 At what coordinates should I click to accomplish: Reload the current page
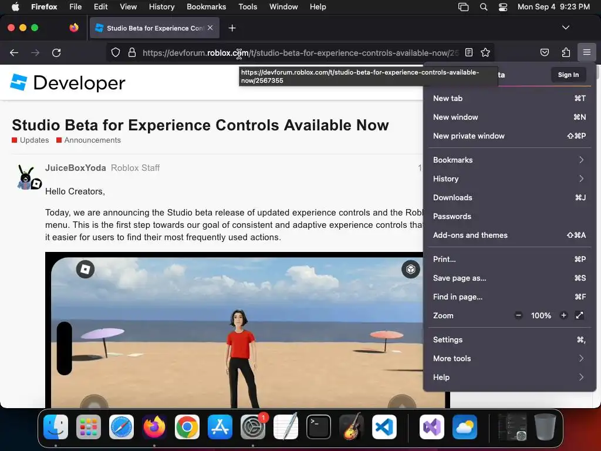[x=56, y=52]
